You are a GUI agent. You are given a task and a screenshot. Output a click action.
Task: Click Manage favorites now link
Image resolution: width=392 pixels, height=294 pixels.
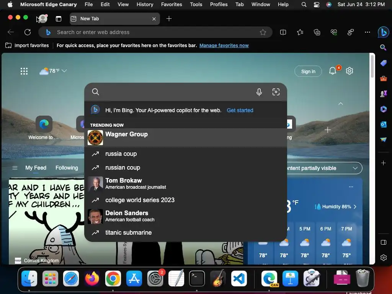(x=224, y=46)
